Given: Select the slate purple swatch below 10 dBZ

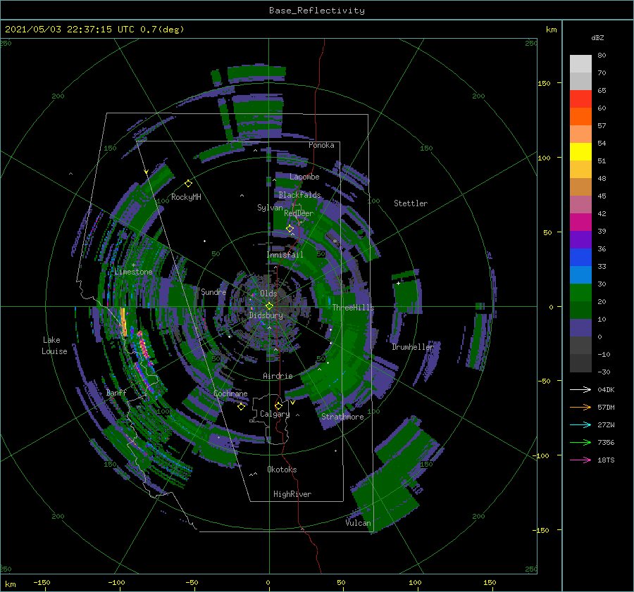Looking at the screenshot, I should click(x=580, y=327).
